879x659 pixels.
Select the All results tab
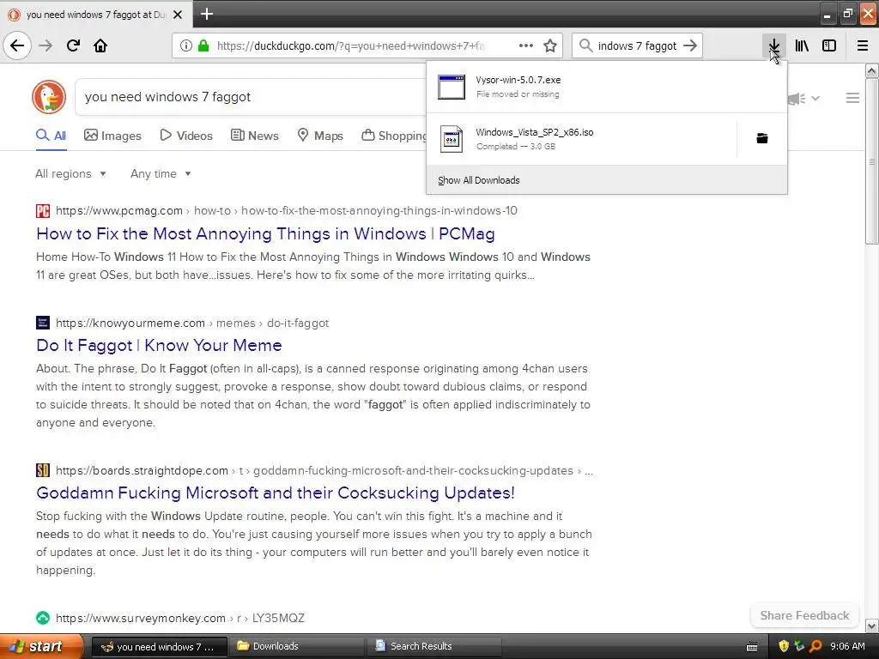(51, 136)
